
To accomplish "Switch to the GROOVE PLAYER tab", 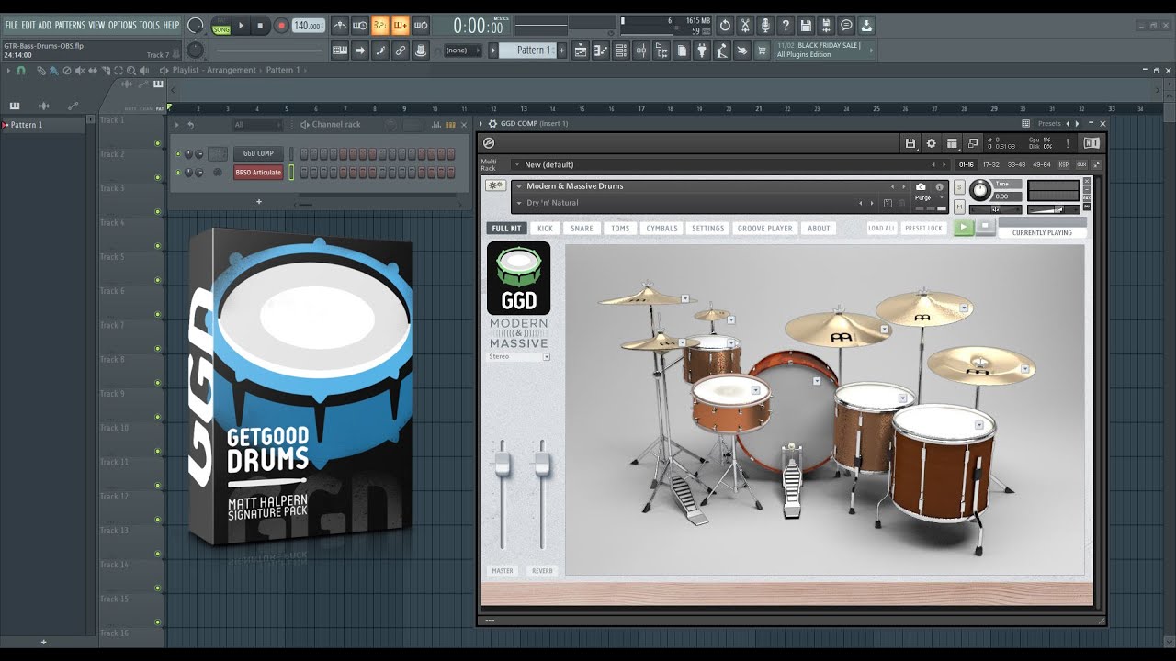I will pos(764,229).
